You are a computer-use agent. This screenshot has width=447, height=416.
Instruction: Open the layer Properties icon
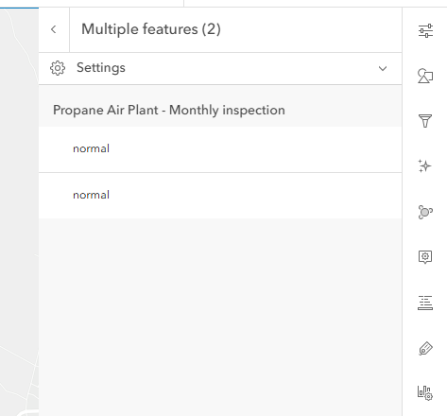pos(425,30)
